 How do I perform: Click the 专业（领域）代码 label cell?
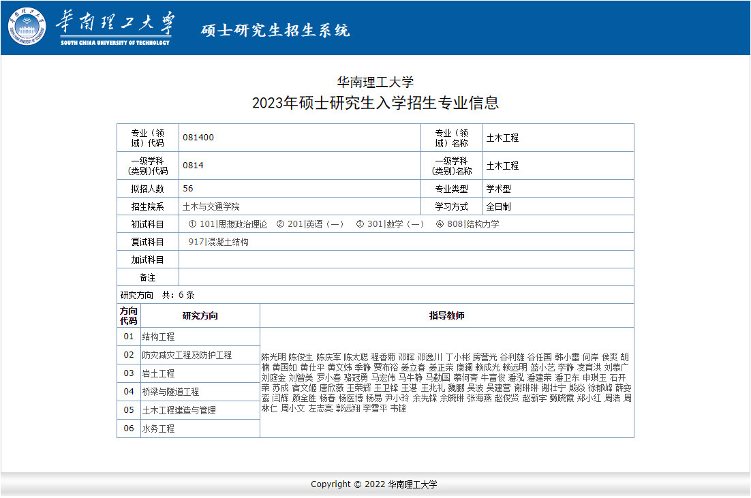[x=148, y=138]
